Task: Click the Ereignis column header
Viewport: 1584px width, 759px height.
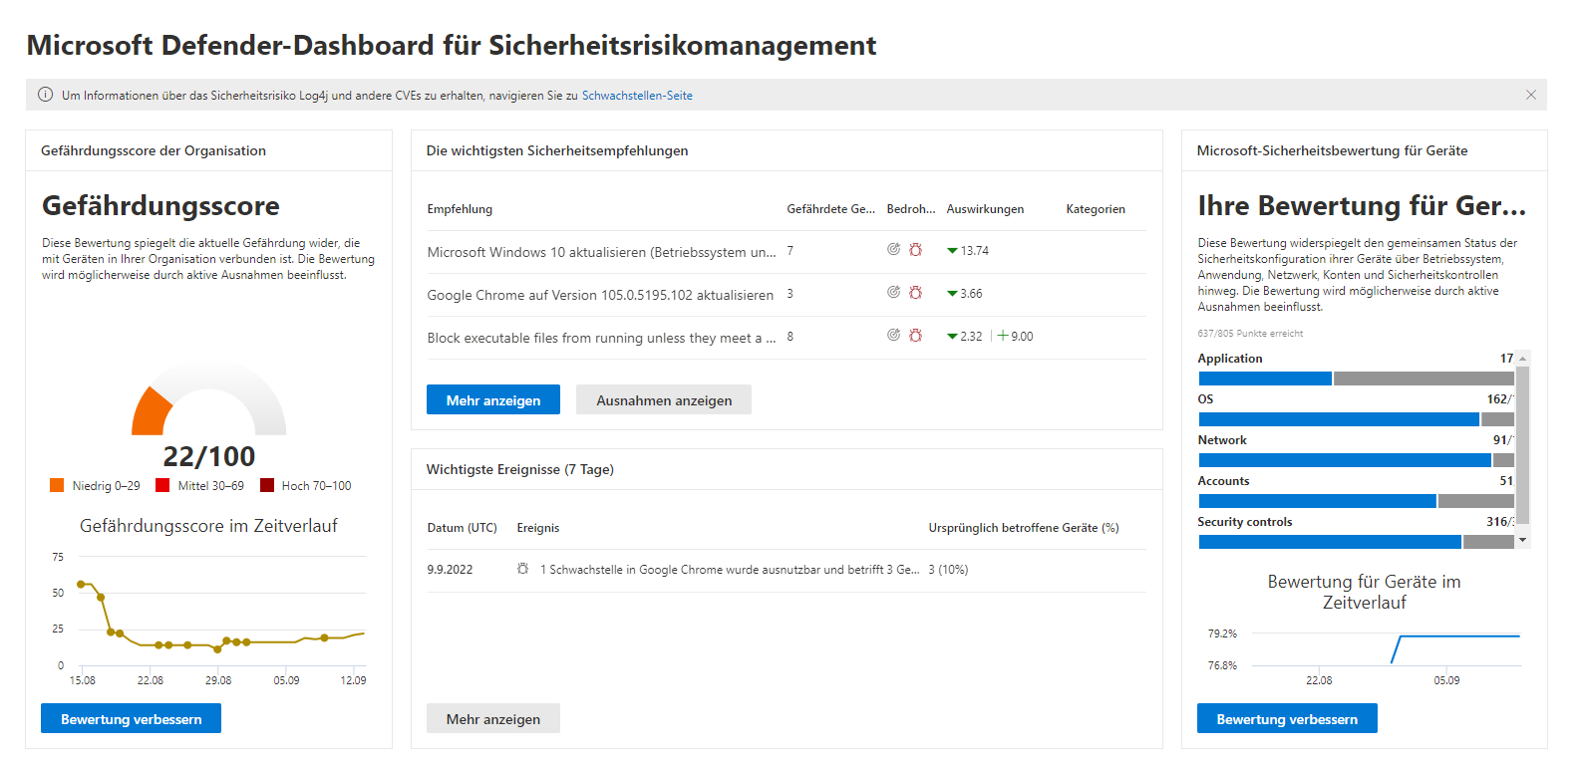Action: [538, 528]
